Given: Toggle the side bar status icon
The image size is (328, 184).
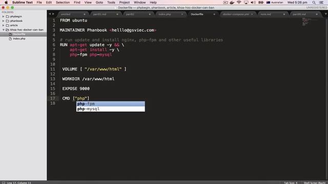Looking at the screenshot, I should 4,182.
